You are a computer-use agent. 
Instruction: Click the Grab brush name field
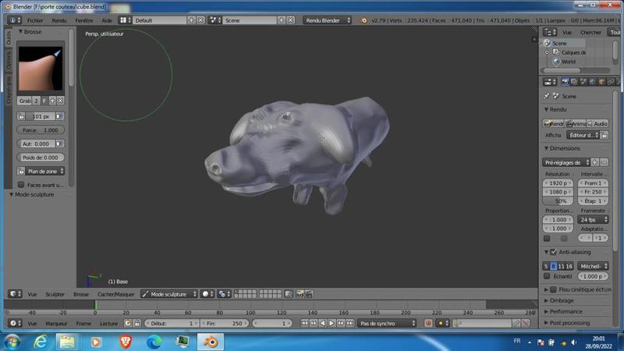[x=25, y=101]
